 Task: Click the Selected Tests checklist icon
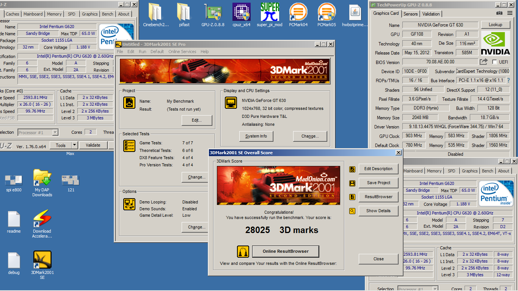click(129, 146)
